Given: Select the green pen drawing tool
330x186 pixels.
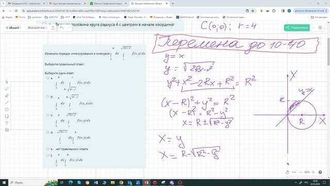Looking at the screenshot, I should (x=7, y=89).
